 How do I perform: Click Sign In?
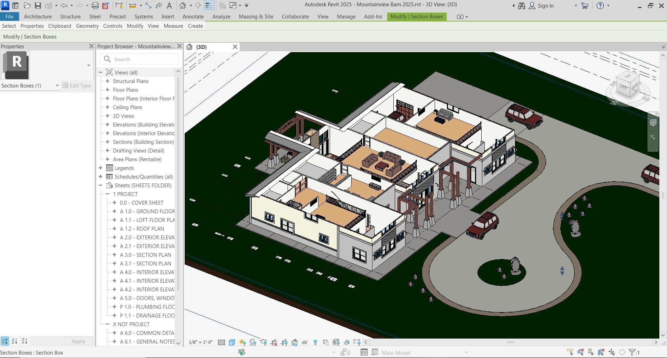tap(545, 6)
